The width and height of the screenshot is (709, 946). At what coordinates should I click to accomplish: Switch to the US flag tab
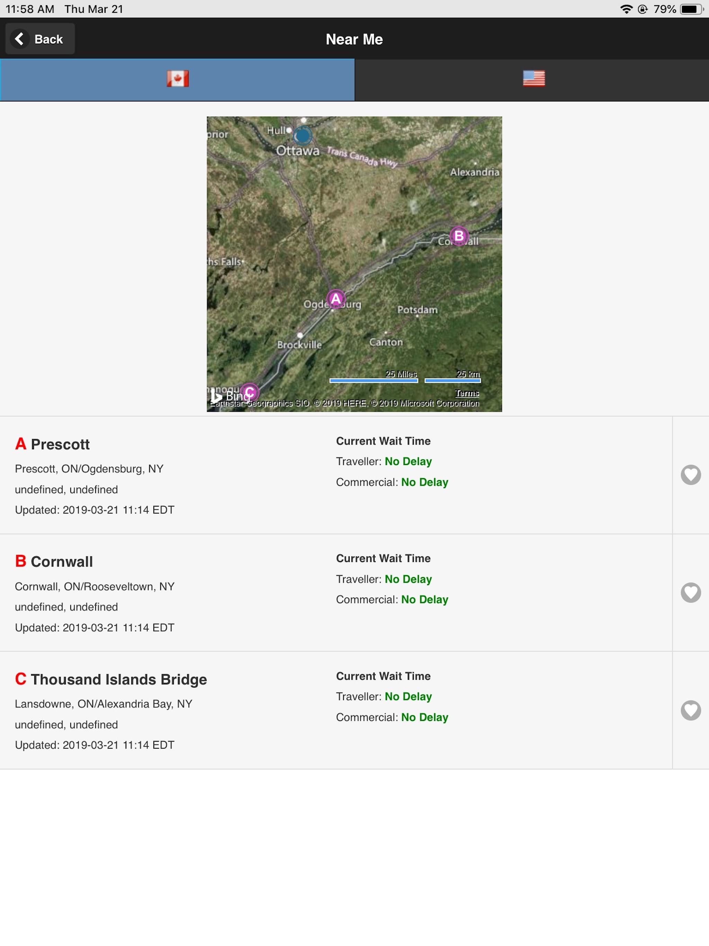pos(533,79)
